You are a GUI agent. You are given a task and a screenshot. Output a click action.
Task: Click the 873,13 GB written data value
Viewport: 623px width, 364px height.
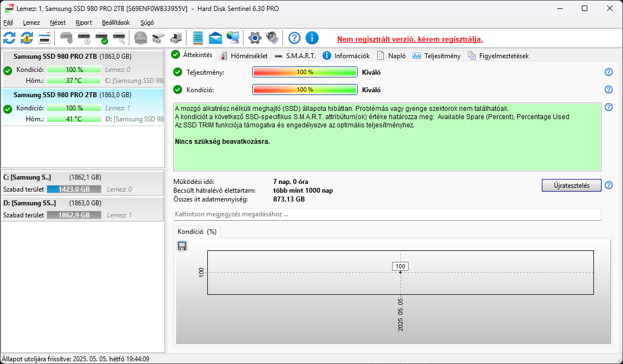[289, 199]
